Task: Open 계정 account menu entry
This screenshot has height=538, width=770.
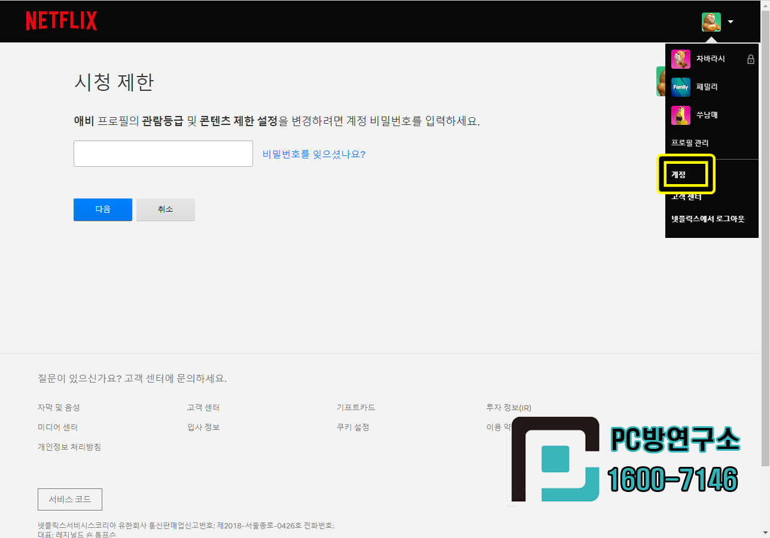Action: [x=678, y=175]
